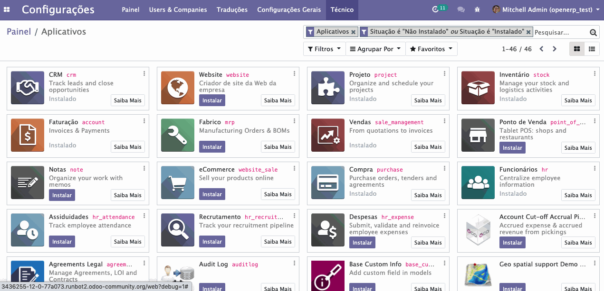Install the Fabrico app
Screen dimensions: 604x291
(212, 147)
